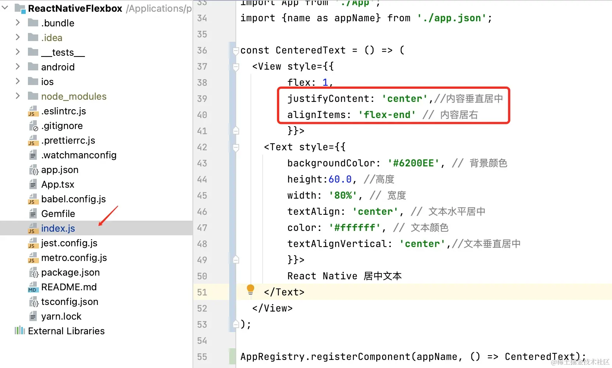Expand the android folder
This screenshot has width=612, height=368.
point(18,67)
